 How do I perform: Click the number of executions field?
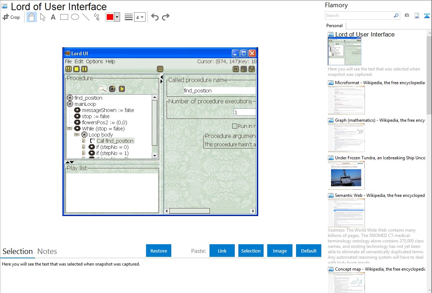[244, 112]
